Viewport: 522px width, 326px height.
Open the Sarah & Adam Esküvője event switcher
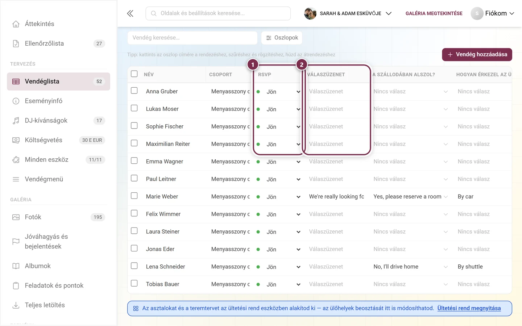pos(348,13)
